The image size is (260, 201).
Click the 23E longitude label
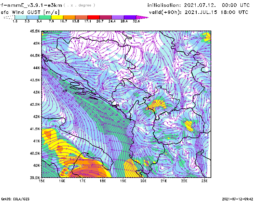[204, 181]
